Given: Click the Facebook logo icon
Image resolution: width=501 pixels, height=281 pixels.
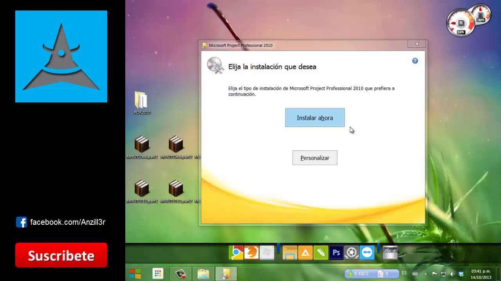Looking at the screenshot, I should pos(22,222).
